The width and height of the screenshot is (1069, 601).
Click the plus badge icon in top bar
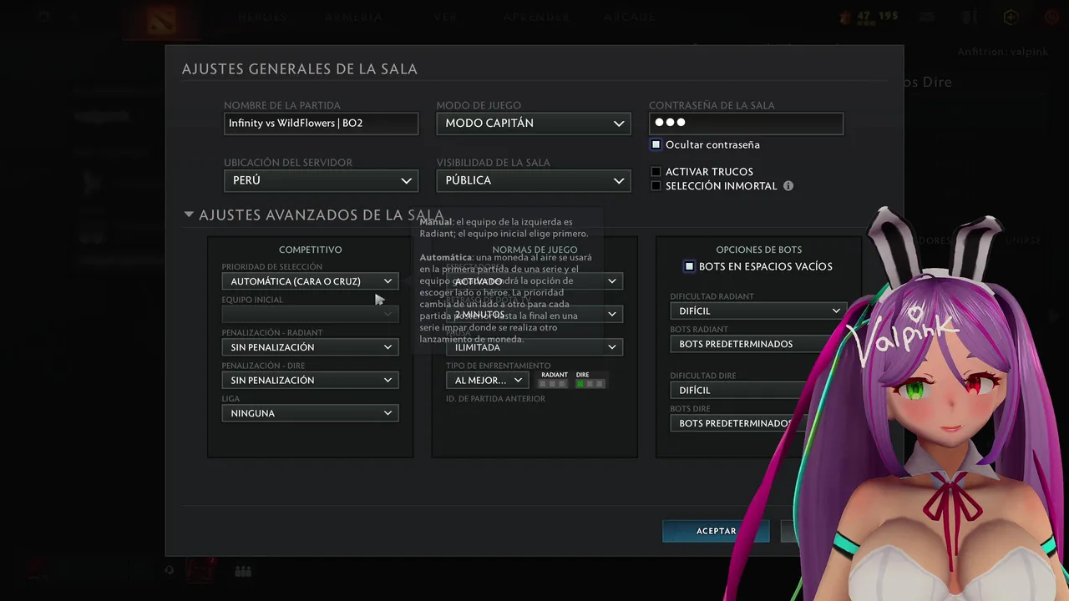point(1011,17)
